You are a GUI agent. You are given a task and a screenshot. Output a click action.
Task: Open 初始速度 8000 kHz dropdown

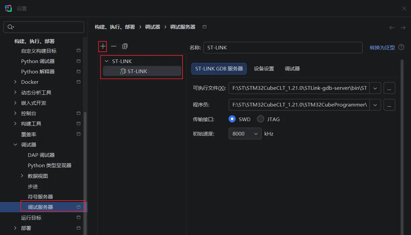(x=245, y=134)
